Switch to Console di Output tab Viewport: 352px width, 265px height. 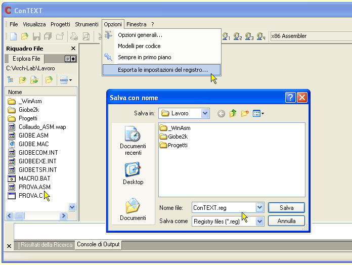point(98,244)
